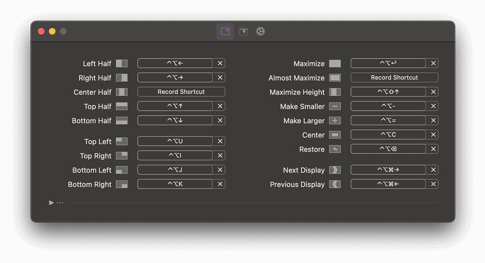
Task: Record Shortcut for Almost Maximize
Action: click(x=394, y=78)
